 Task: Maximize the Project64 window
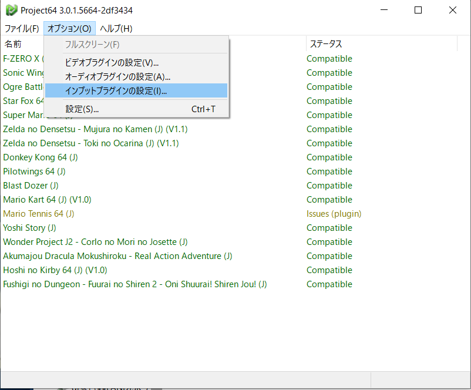click(418, 10)
